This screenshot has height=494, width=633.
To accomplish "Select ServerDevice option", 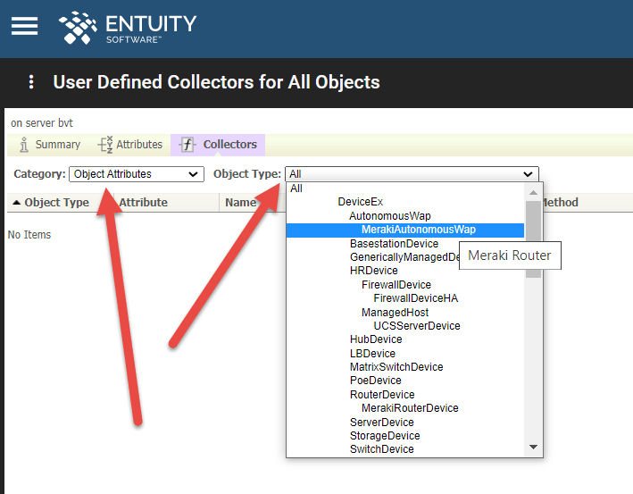I will (405, 423).
